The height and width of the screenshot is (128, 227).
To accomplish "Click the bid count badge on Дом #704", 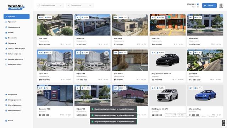I will pyautogui.click(x=153, y=17).
